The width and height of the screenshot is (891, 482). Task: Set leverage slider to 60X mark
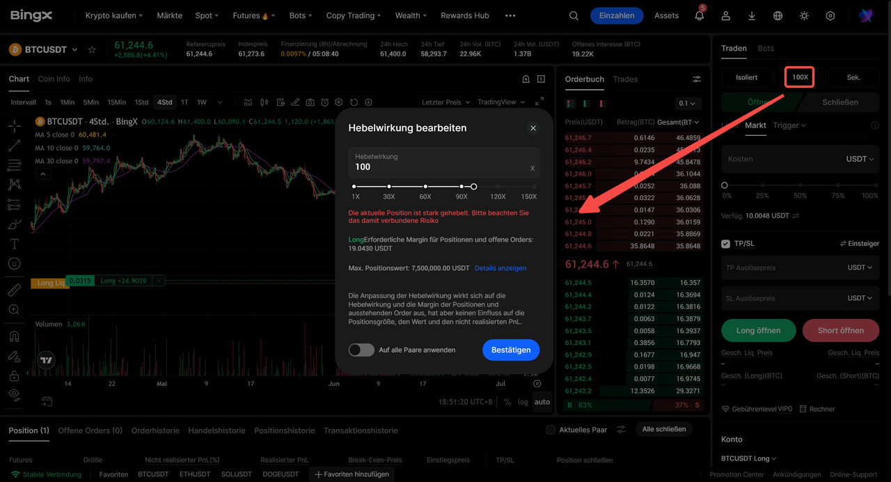[425, 187]
